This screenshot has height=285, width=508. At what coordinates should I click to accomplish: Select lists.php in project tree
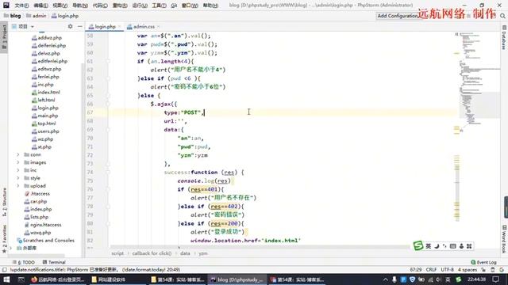37,217
